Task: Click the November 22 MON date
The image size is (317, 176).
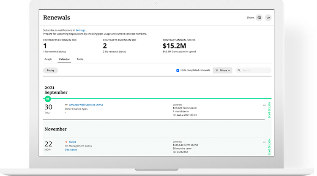Action: pos(48,146)
